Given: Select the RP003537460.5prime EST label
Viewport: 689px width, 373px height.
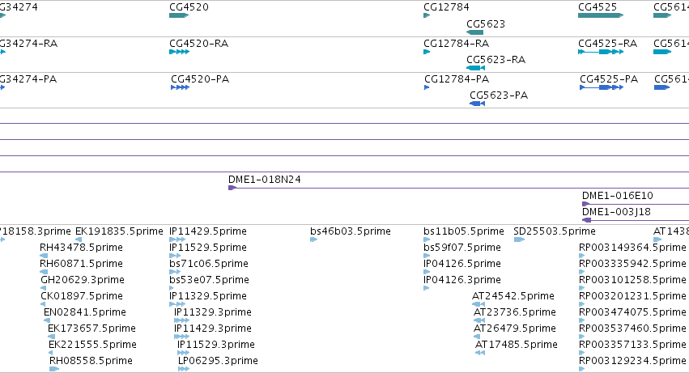Looking at the screenshot, I should pos(633,328).
